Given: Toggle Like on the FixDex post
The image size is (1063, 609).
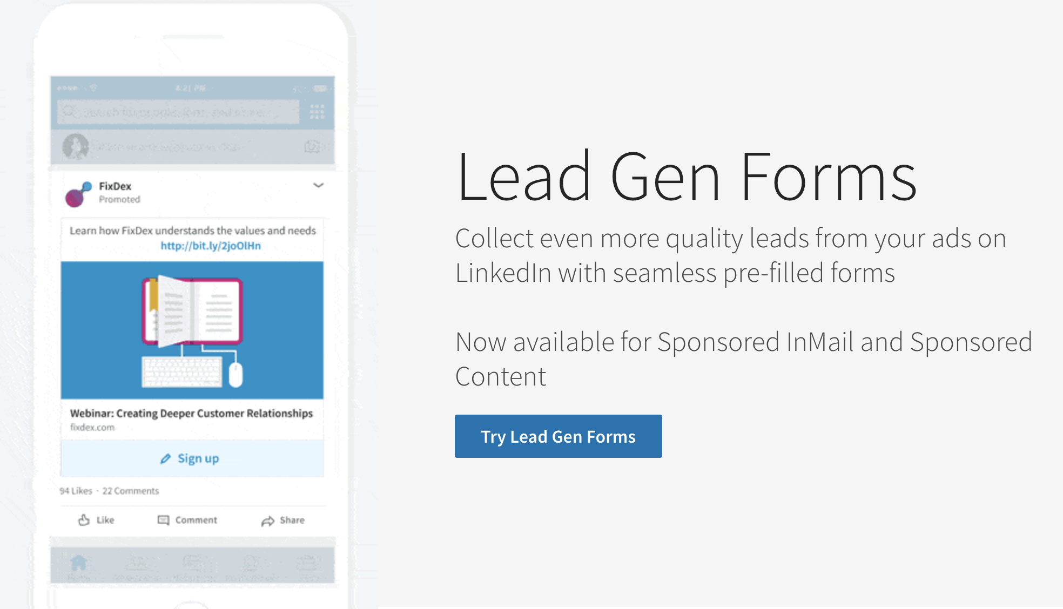Looking at the screenshot, I should 96,520.
